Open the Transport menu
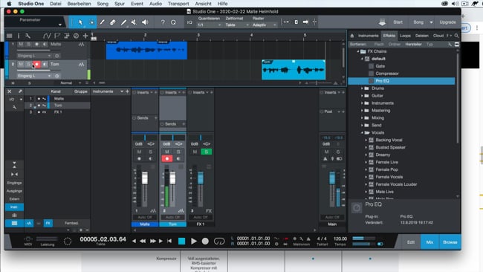Viewport: 483px width, 272px height. coord(178,4)
